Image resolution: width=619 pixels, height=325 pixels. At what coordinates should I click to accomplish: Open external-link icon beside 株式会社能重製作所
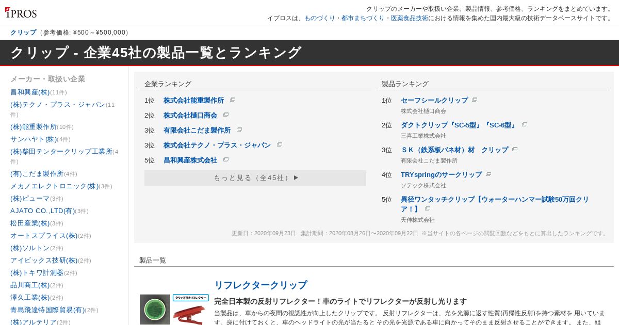[233, 100]
